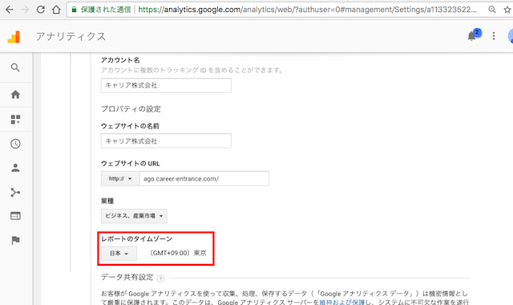Open Real-time clock sidebar icon
Screen dimensions: 513x305
click(15, 144)
